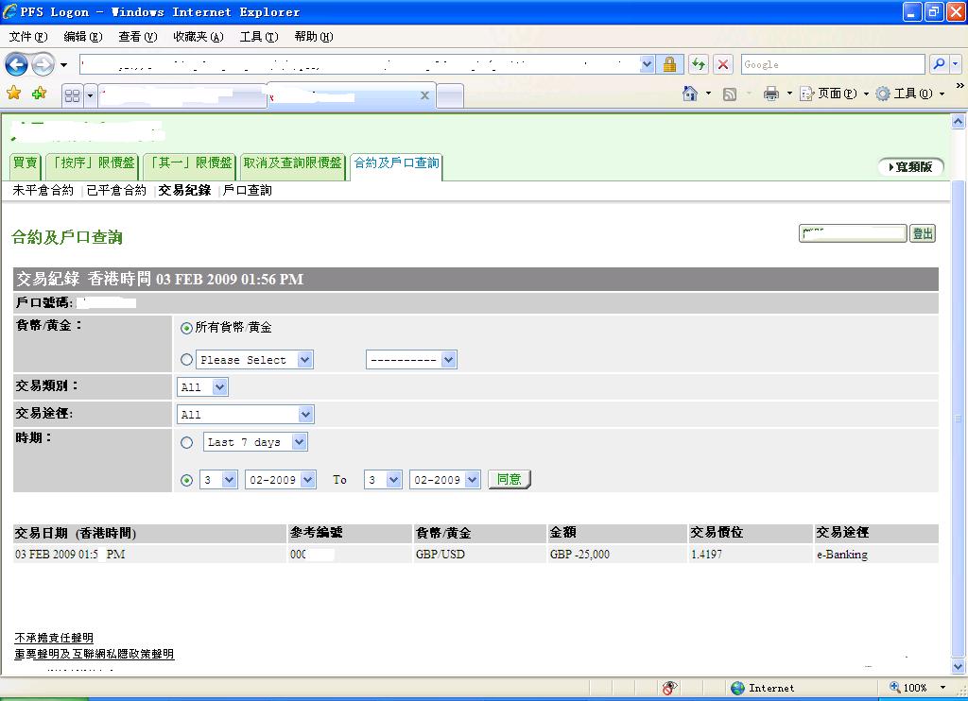This screenshot has width=968, height=701.
Task: Open the 编辑(E) menu
Action: click(x=83, y=37)
